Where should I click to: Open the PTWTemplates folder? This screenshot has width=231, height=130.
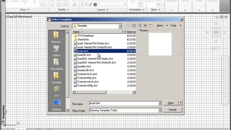[86, 36]
